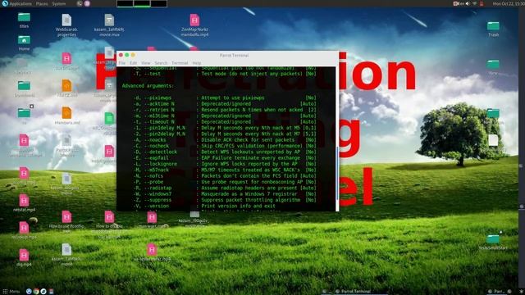
Task: Click the date and time clock
Action: click(x=509, y=3)
